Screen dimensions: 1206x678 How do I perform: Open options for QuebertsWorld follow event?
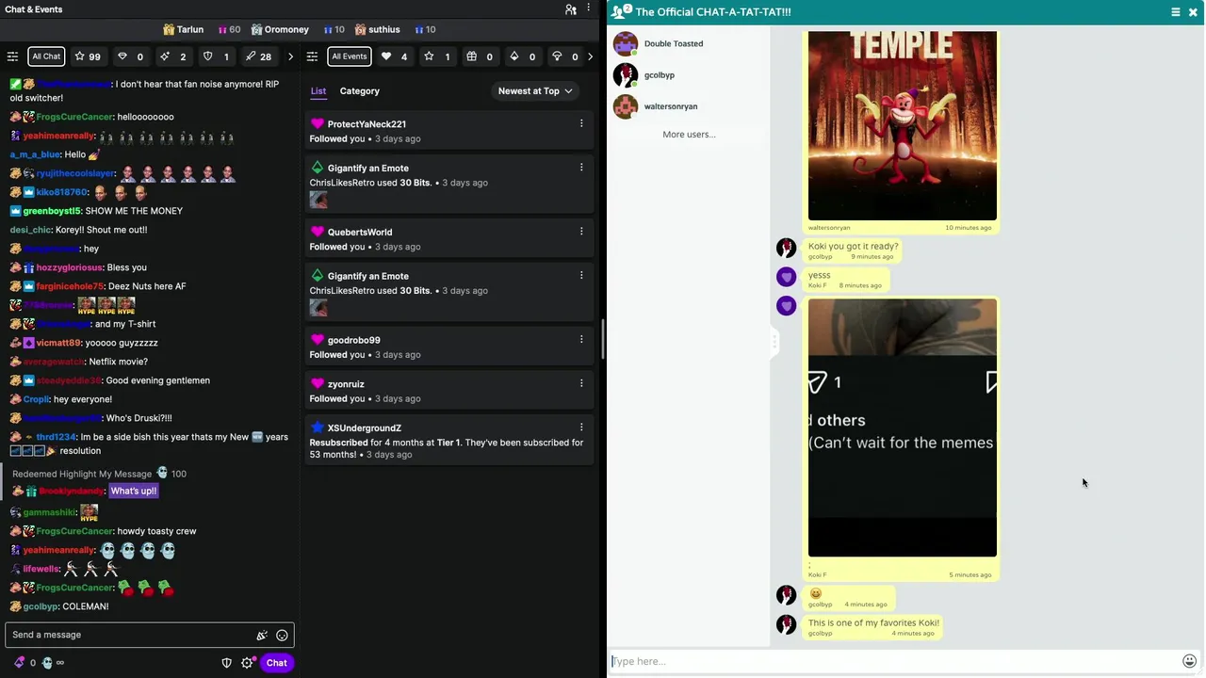pyautogui.click(x=581, y=231)
